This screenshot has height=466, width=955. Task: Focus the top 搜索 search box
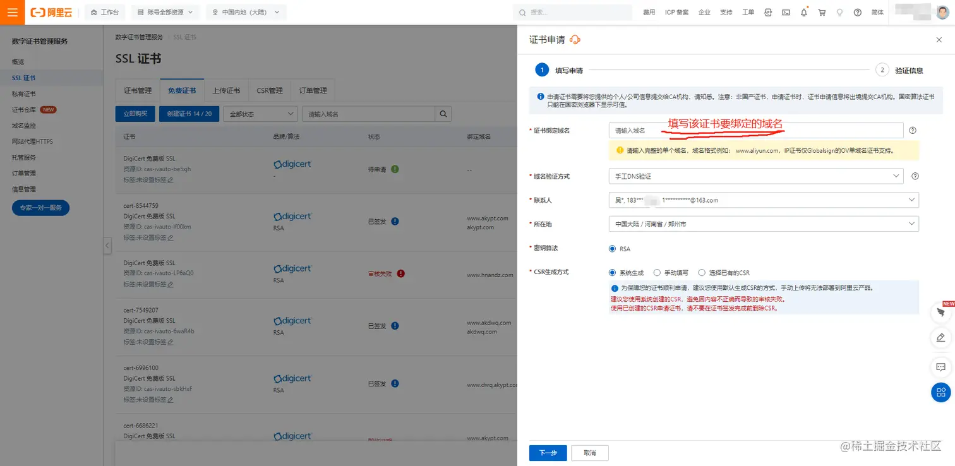point(572,12)
